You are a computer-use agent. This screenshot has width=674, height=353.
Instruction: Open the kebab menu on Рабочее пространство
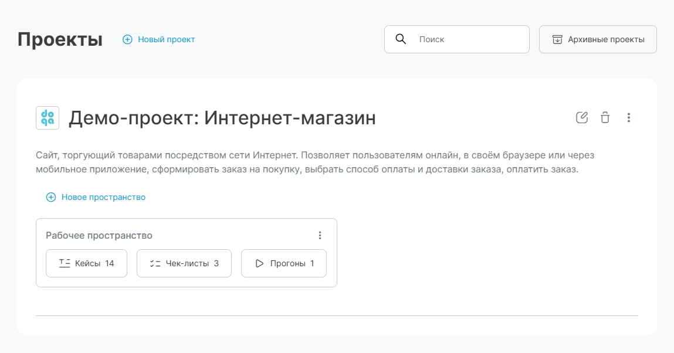(320, 235)
